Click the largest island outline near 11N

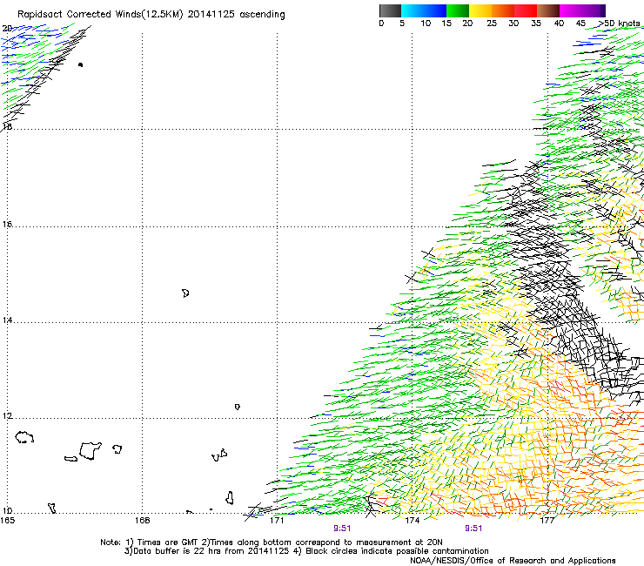click(x=91, y=451)
